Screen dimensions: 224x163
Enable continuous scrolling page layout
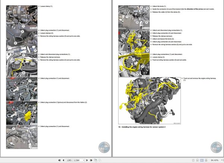point(197,160)
